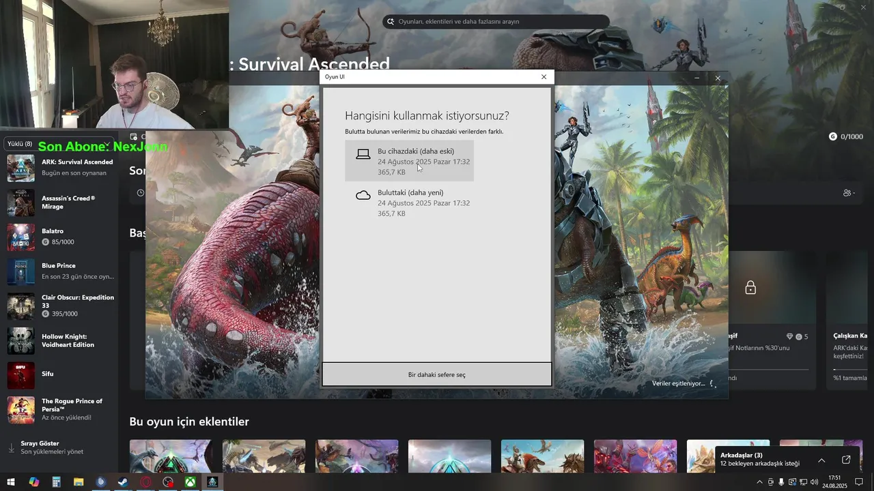Switch to ARK game taskbar icon
The height and width of the screenshot is (491, 874).
click(x=212, y=482)
